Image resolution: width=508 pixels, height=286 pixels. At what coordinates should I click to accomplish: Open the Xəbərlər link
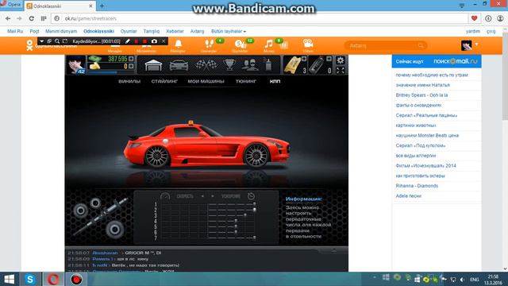tap(175, 31)
